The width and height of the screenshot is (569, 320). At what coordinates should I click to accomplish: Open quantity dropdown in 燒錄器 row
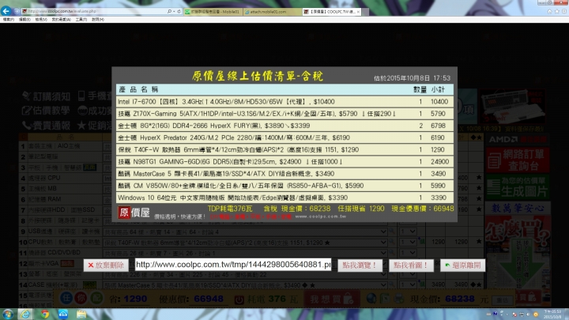(408, 253)
